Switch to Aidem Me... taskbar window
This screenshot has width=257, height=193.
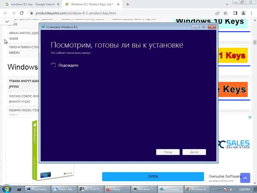[64, 189]
